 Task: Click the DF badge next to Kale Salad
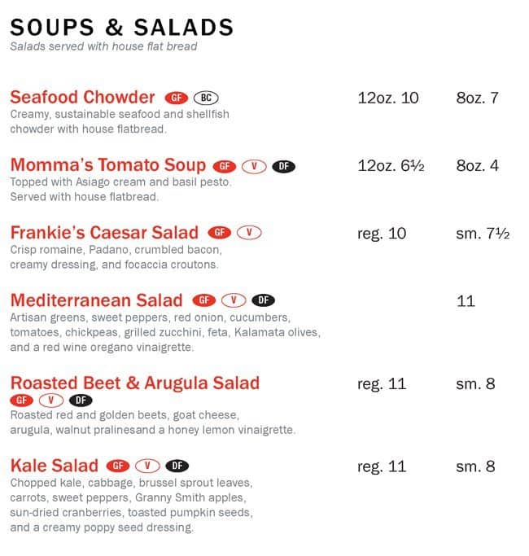(177, 466)
